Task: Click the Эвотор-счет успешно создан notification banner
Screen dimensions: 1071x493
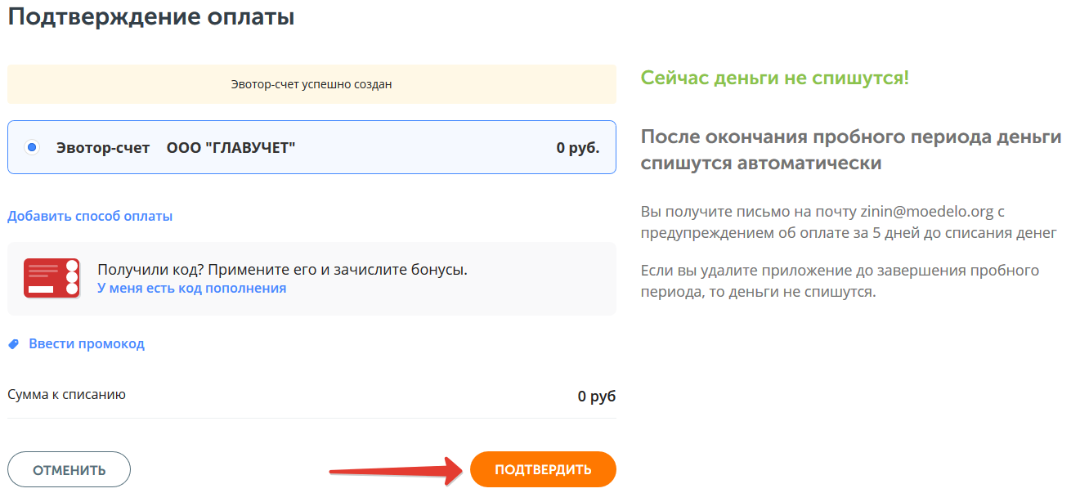Action: (311, 84)
